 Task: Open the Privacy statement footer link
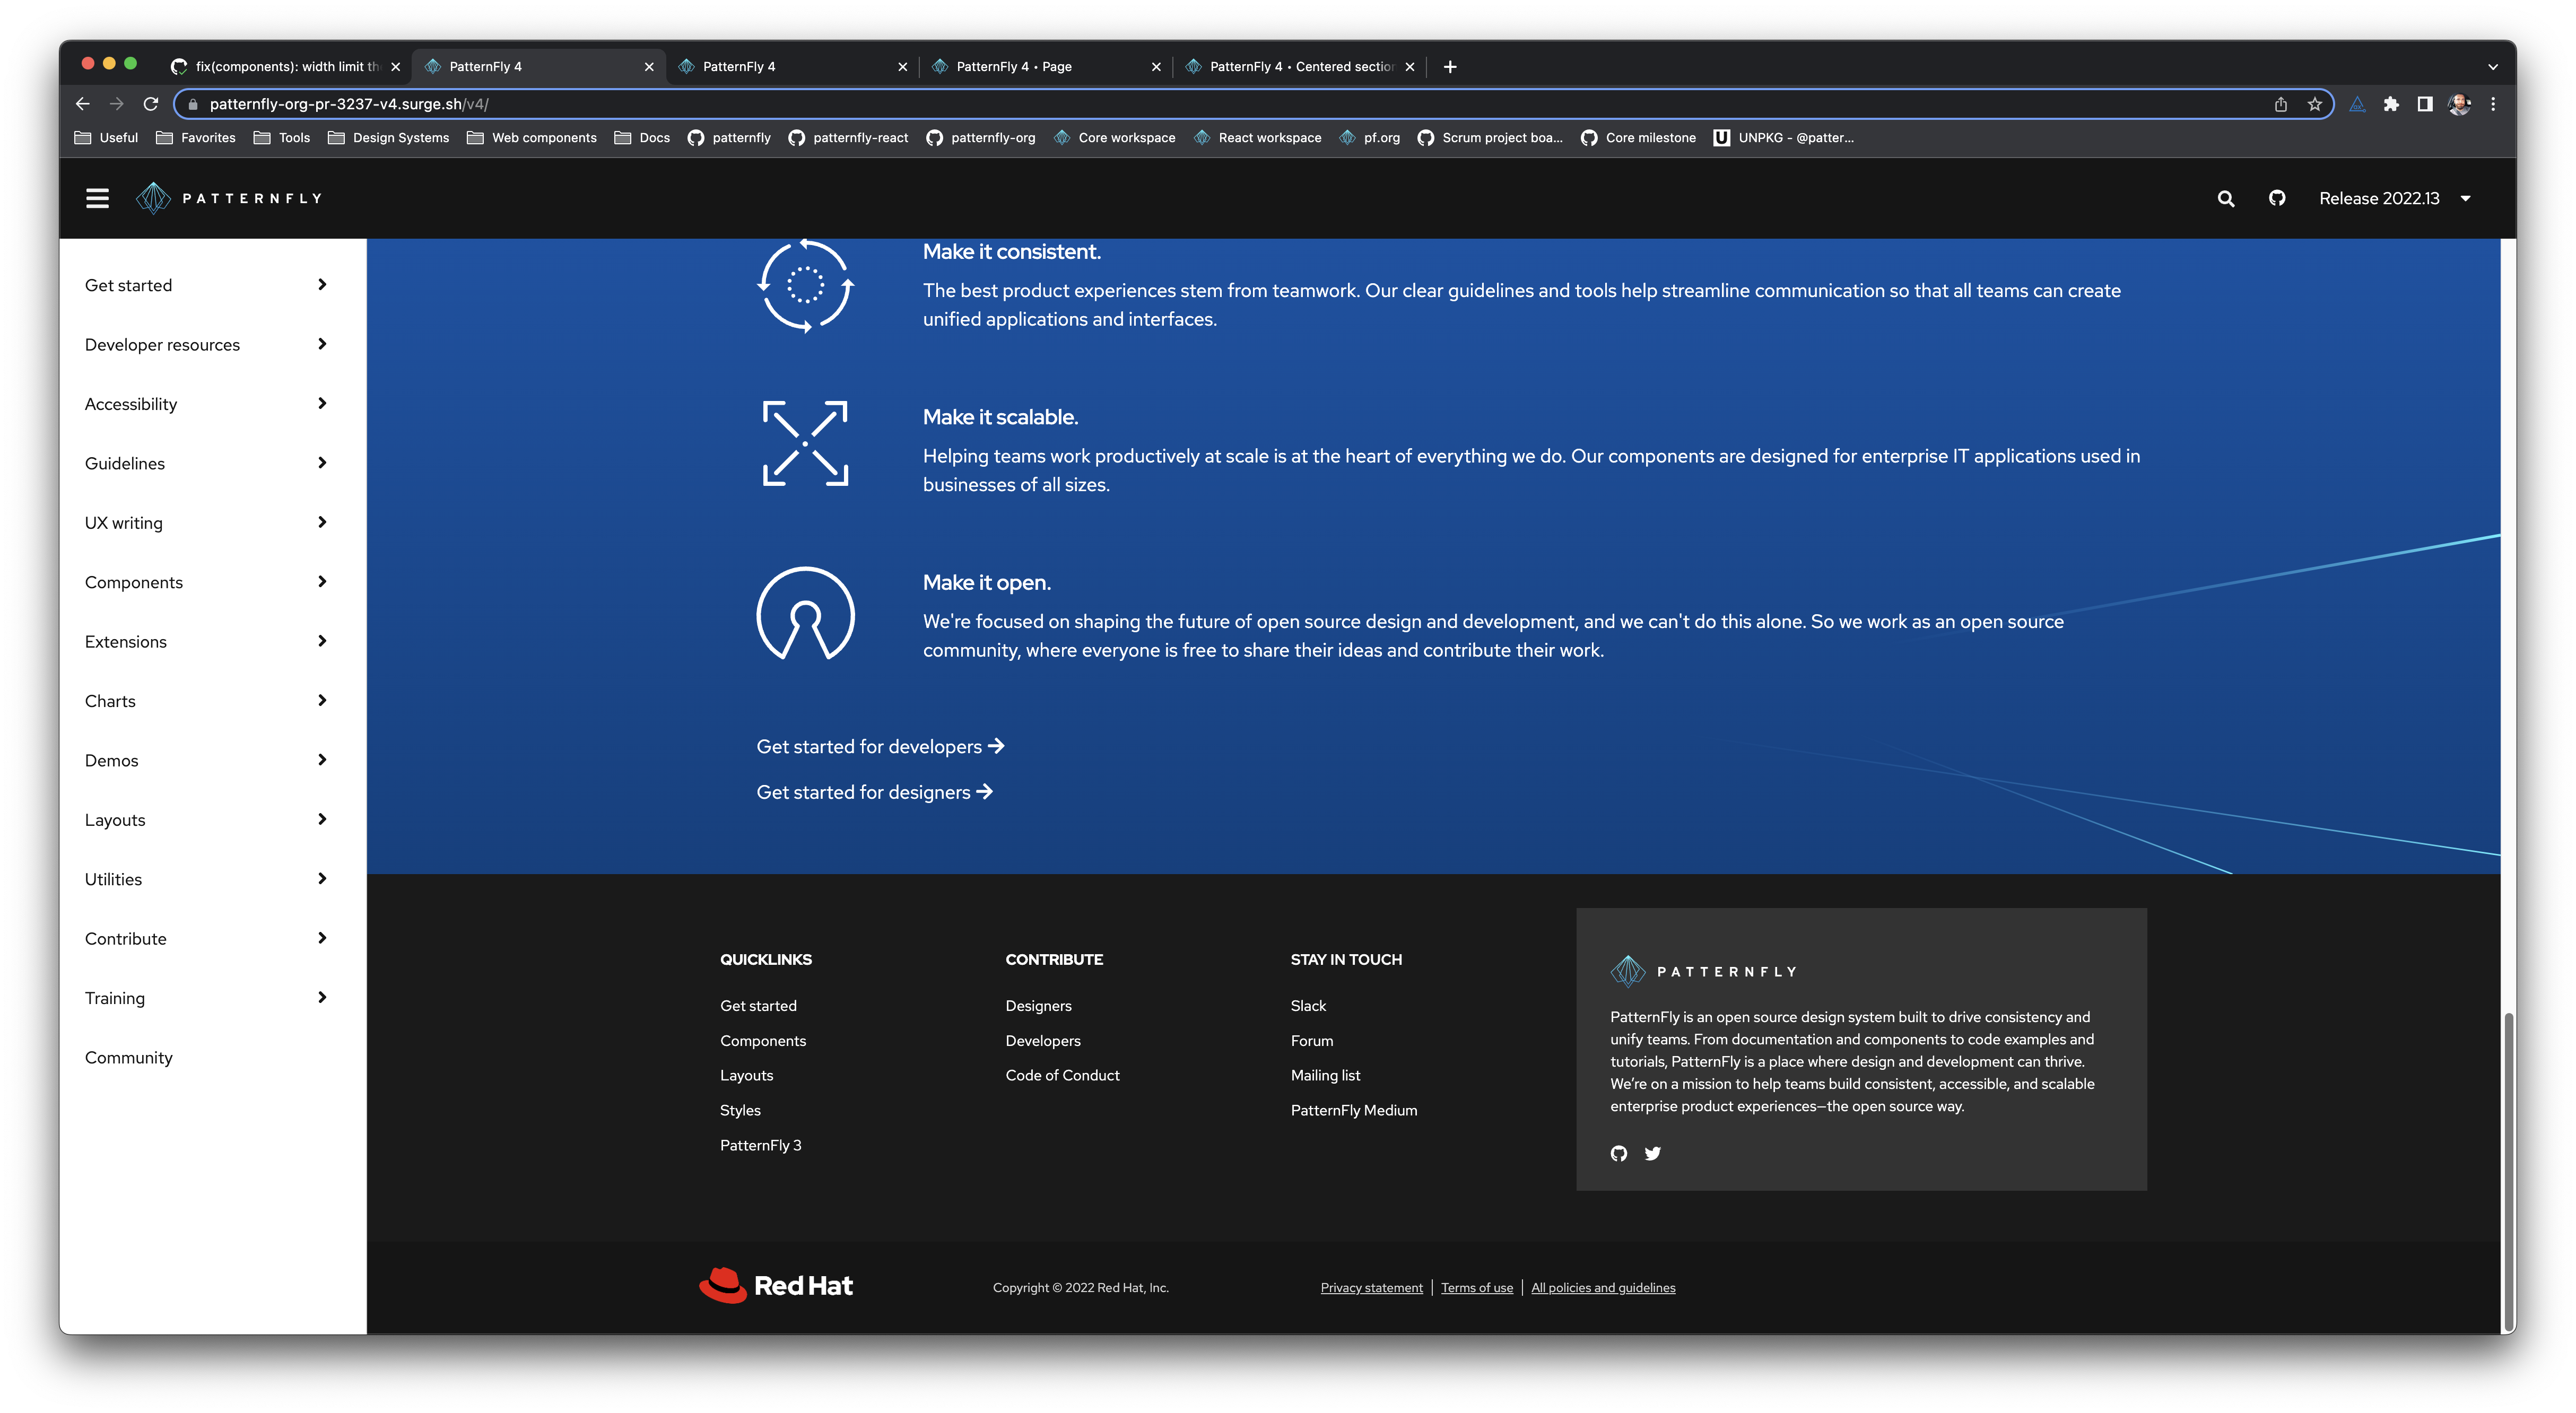[1371, 1288]
